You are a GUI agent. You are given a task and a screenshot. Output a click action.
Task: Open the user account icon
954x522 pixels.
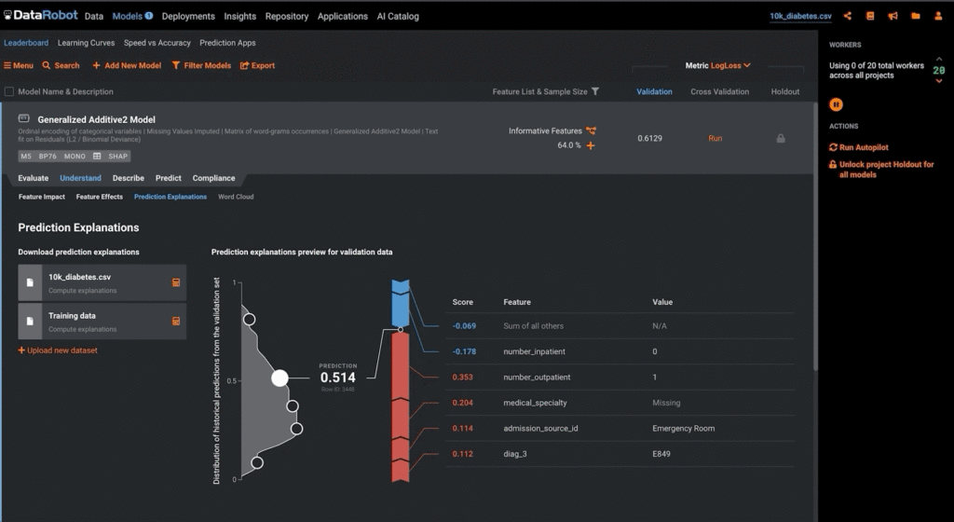point(937,16)
